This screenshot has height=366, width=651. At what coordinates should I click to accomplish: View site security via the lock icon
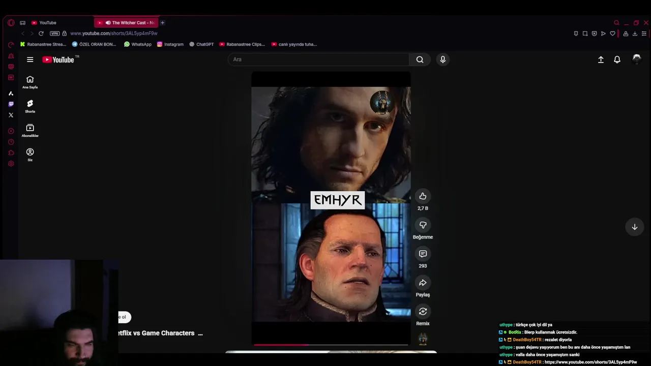point(64,34)
